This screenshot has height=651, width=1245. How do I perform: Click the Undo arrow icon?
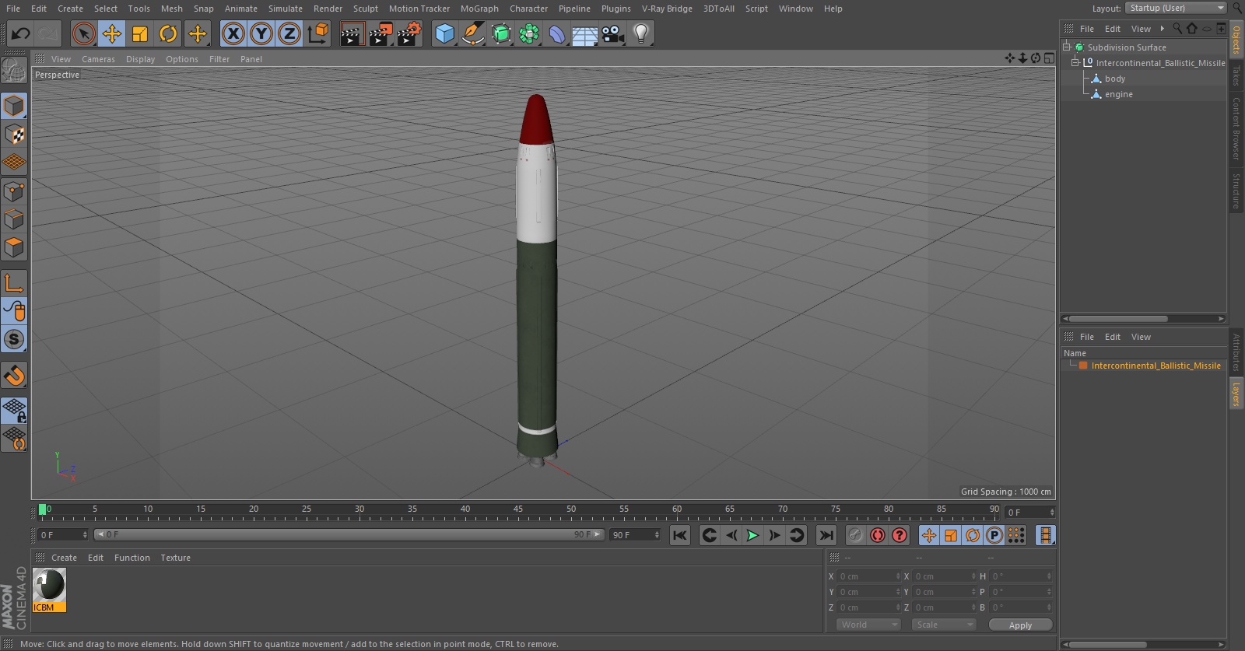click(21, 33)
